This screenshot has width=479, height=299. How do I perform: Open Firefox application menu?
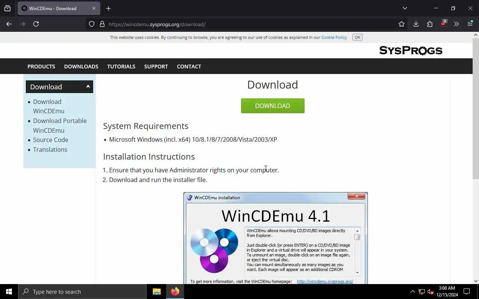pos(470,24)
